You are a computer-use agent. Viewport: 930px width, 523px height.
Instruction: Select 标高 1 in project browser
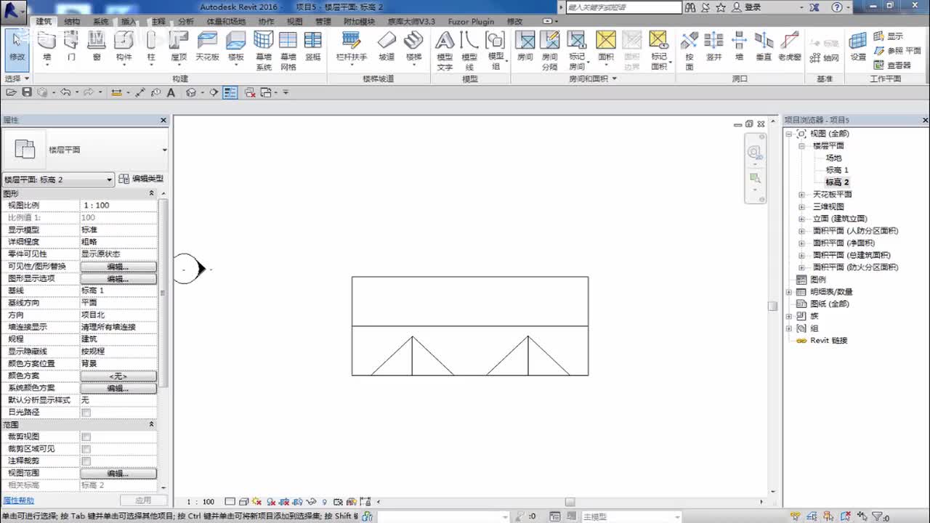pos(837,170)
